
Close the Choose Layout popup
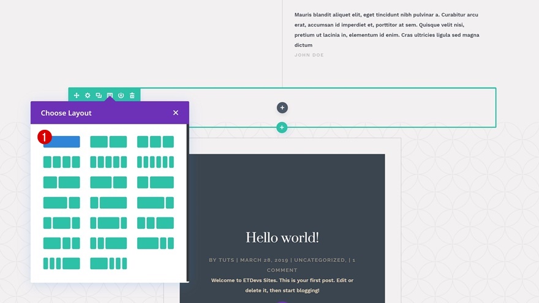coord(176,113)
